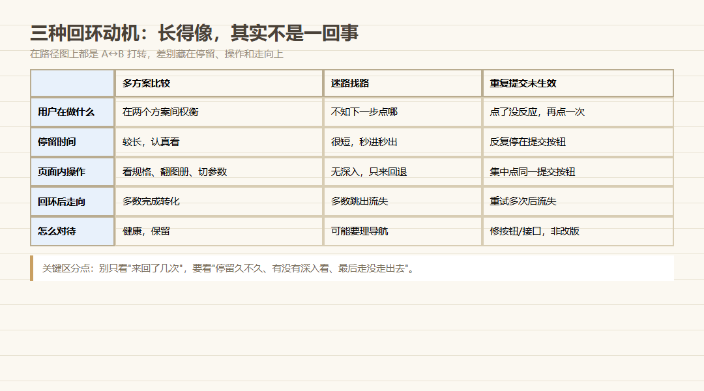Image resolution: width=704 pixels, height=391 pixels.
Task: Select the 用户在做什么 row header
Action: (72, 112)
